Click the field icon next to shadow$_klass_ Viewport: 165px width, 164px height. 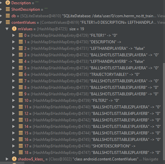14,159
